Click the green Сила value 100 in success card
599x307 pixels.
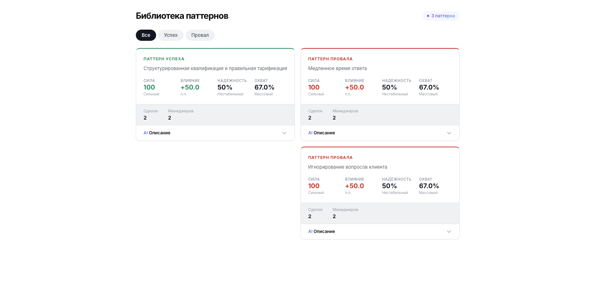[x=149, y=87]
